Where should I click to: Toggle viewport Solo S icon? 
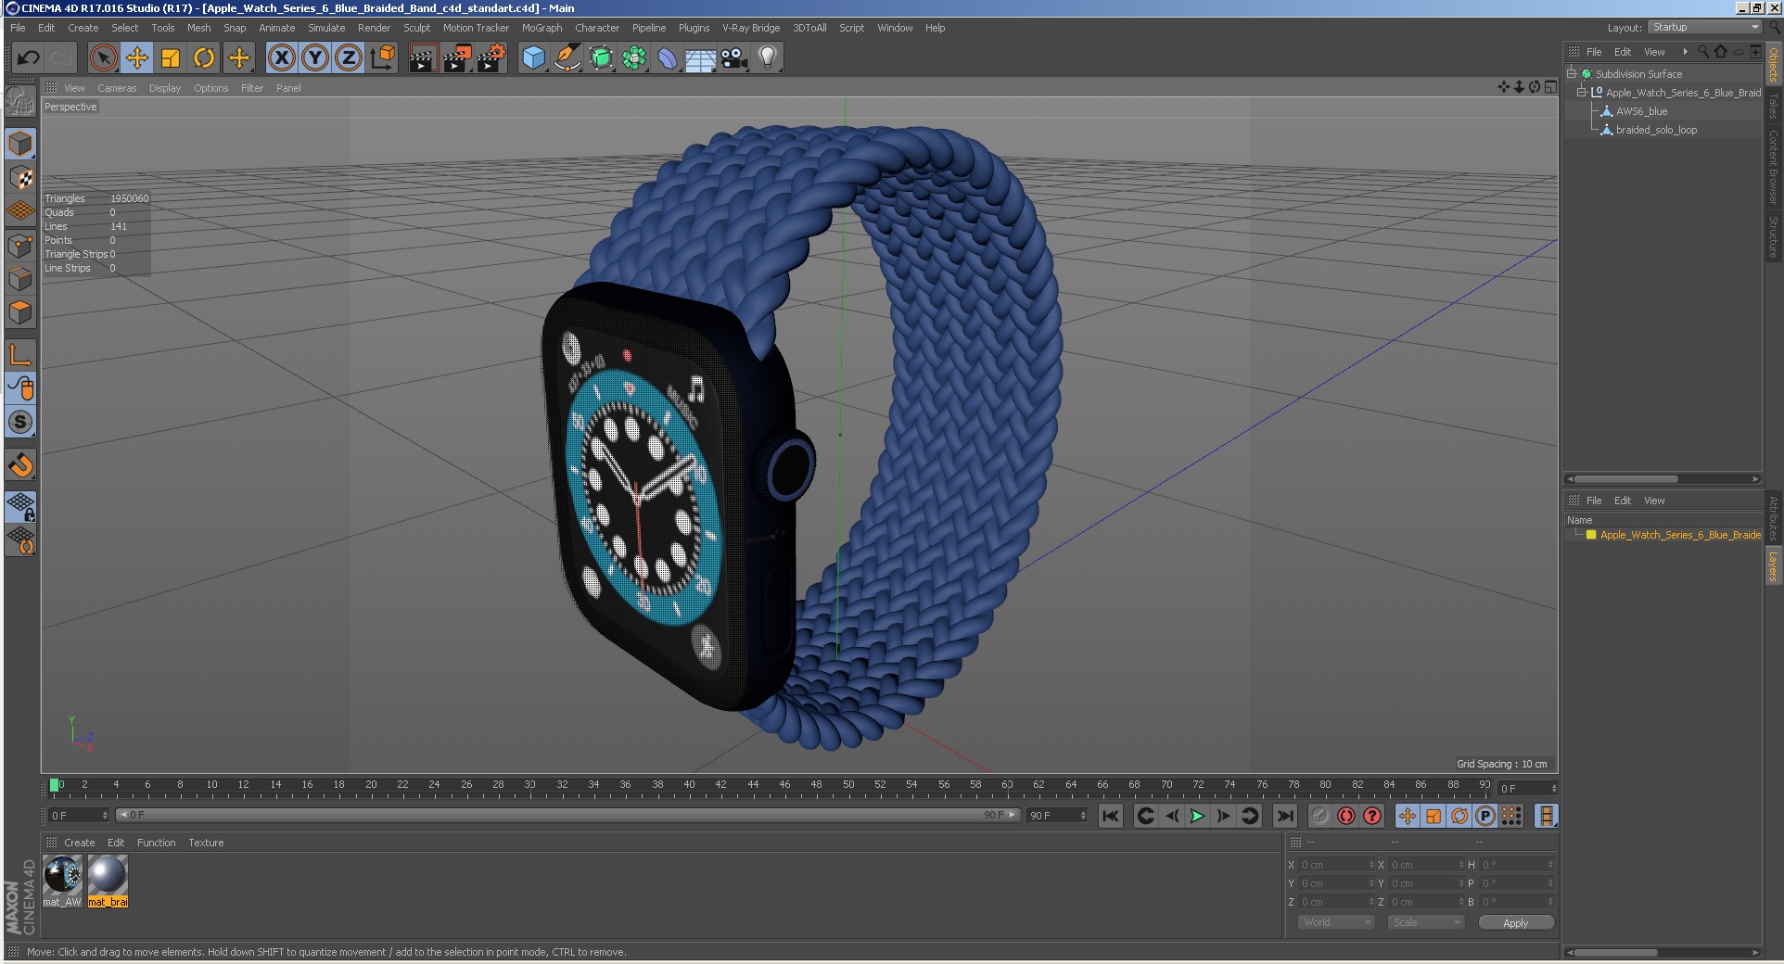coord(20,423)
